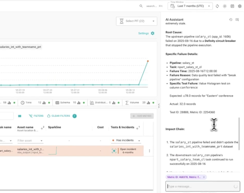Screen dimensions: 244x193
Task: Select the Time metric tab
Action: click(x=35, y=103)
